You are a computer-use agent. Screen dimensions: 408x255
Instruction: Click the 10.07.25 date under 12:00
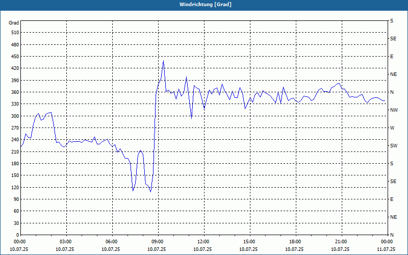202,249
